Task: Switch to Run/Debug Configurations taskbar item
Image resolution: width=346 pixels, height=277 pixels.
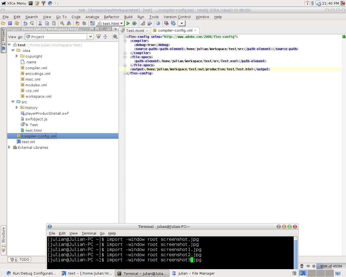Action: pyautogui.click(x=31, y=273)
